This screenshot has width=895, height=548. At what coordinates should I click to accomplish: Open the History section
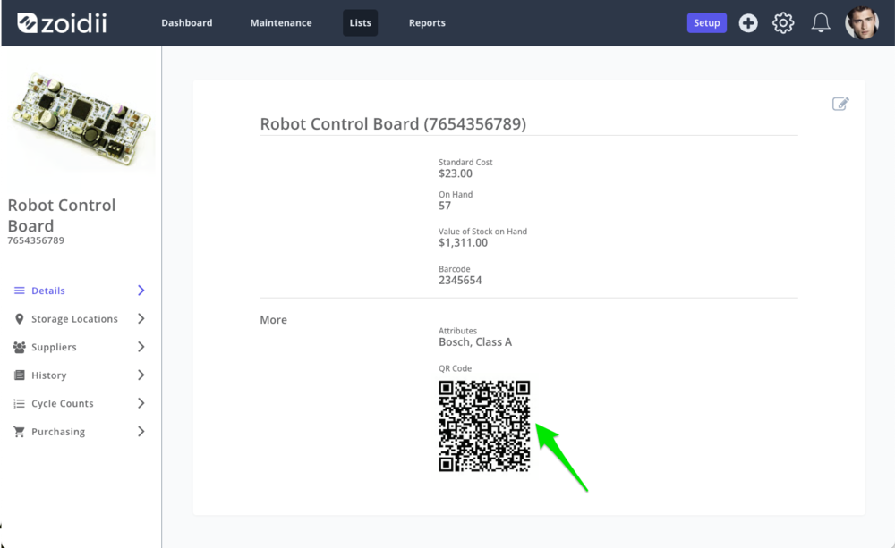[49, 375]
